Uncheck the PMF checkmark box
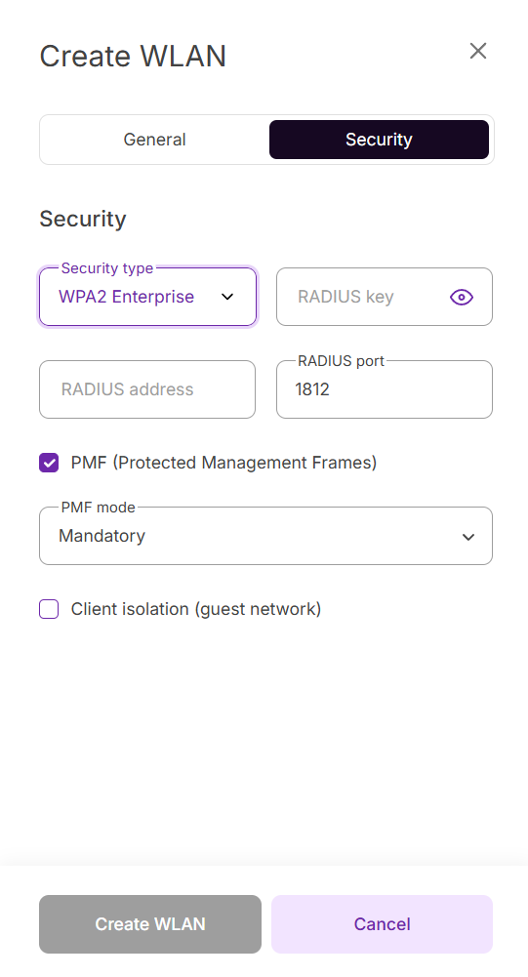This screenshot has height=977, width=528. [x=49, y=463]
